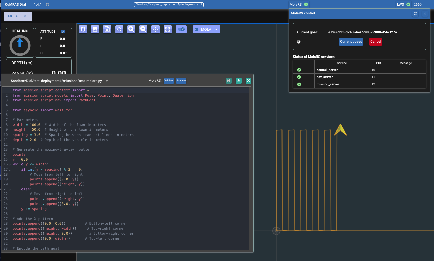This screenshot has height=261, width=434.
Task: Save the test_molars.py script
Action: pyautogui.click(x=229, y=81)
